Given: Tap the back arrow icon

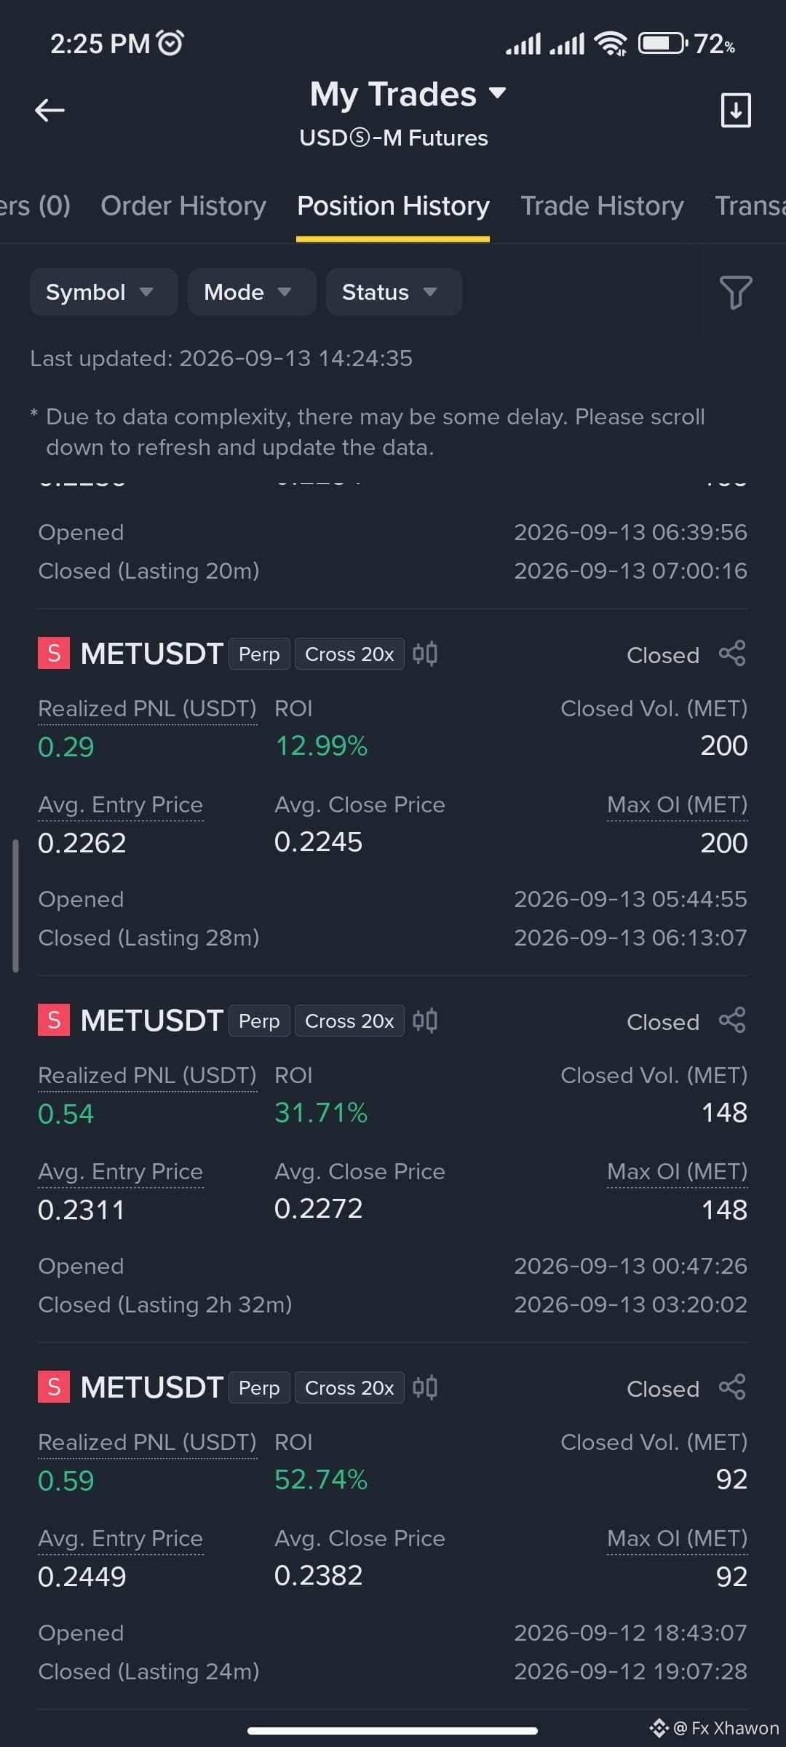Looking at the screenshot, I should pyautogui.click(x=49, y=110).
